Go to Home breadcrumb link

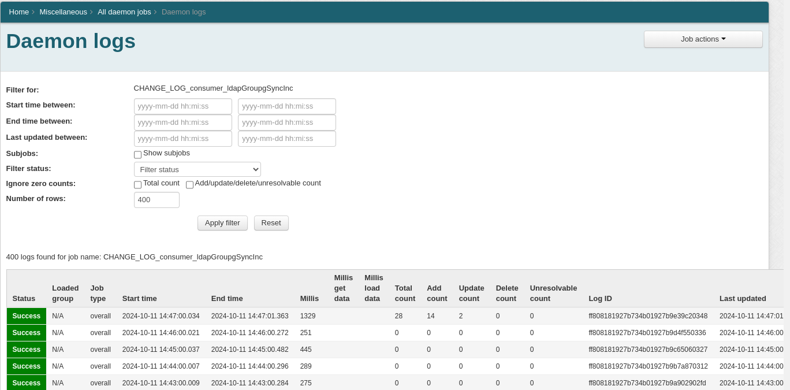[x=19, y=12]
